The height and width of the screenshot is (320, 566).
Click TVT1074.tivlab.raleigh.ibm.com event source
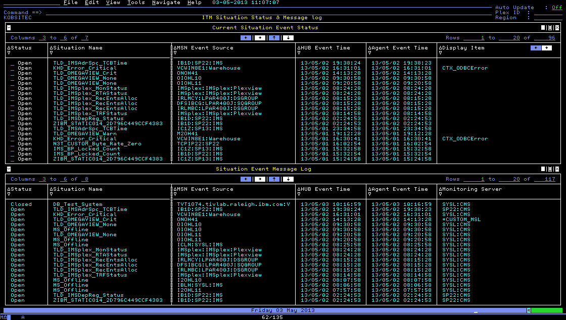[233, 204]
